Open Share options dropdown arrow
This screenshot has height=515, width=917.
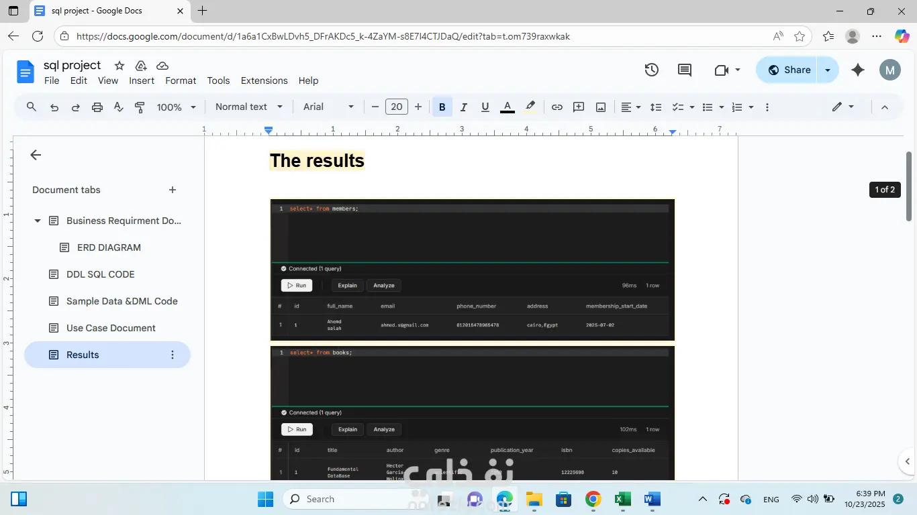click(x=828, y=70)
